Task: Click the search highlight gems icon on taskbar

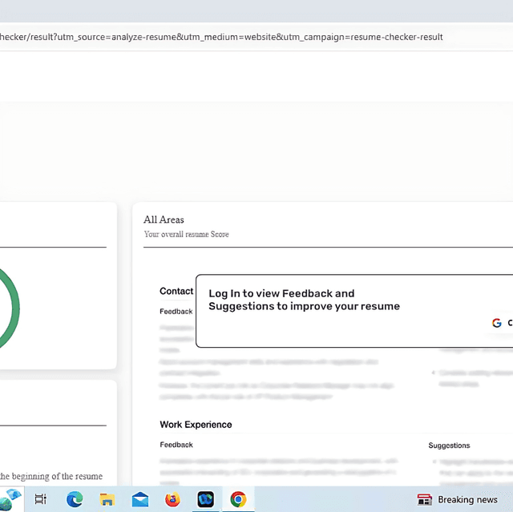Action: pyautogui.click(x=10, y=499)
